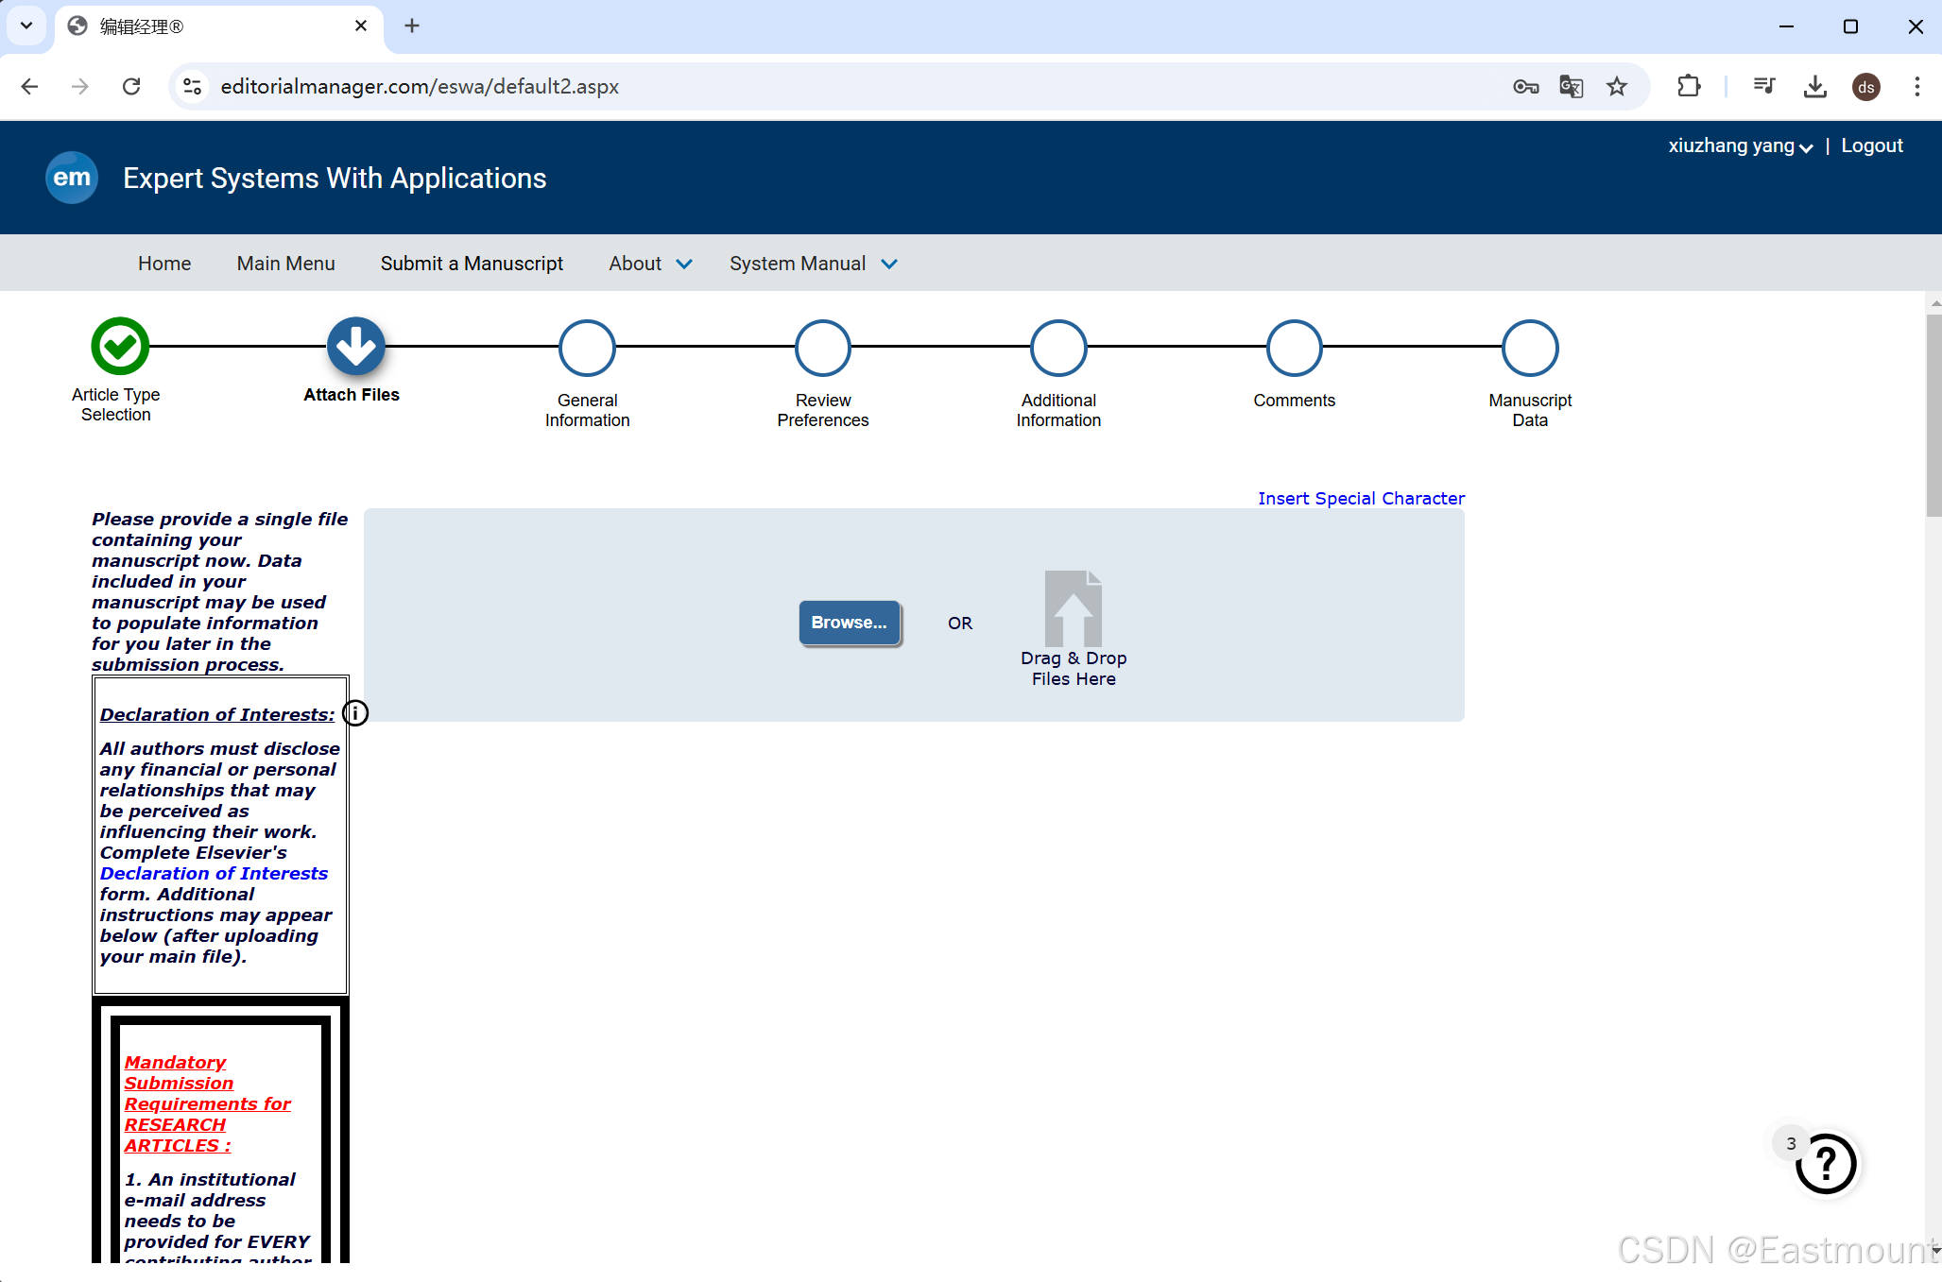The width and height of the screenshot is (1942, 1282).
Task: Click the Declaration of Interests info icon
Action: click(355, 713)
